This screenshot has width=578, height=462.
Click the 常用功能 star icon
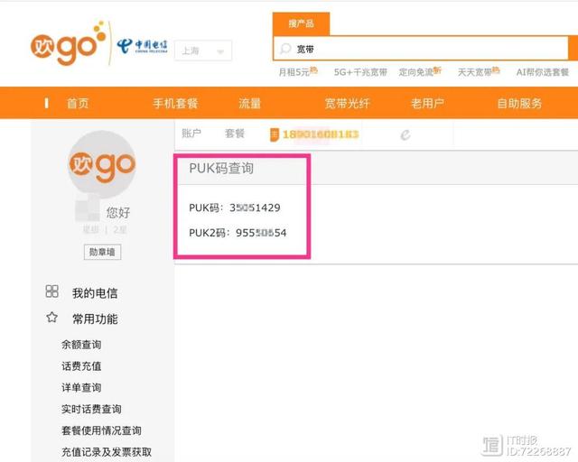[52, 318]
